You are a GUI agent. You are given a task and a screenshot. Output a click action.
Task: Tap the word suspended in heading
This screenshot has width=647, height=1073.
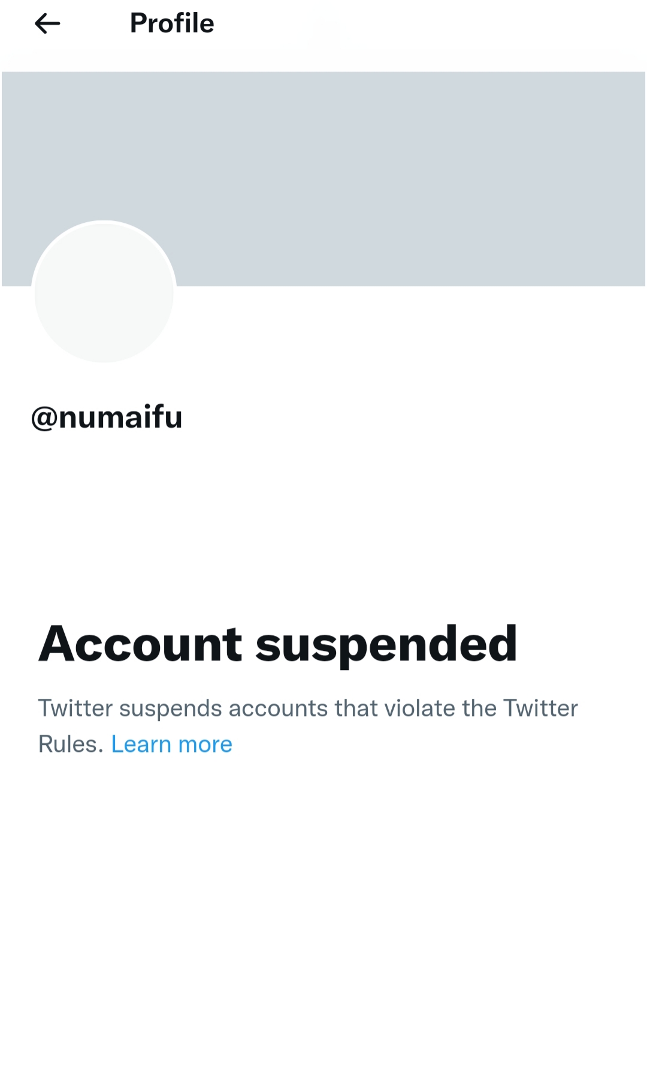click(386, 645)
